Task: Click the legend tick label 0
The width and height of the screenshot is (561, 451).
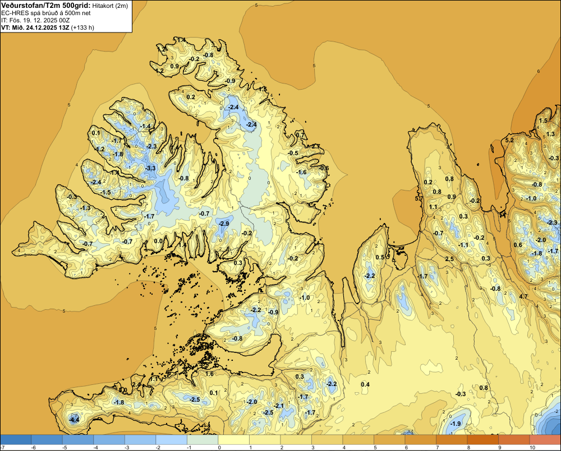Action: coord(219,448)
